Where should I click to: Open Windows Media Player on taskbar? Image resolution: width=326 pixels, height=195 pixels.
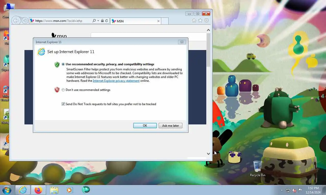pyautogui.click(x=70, y=190)
